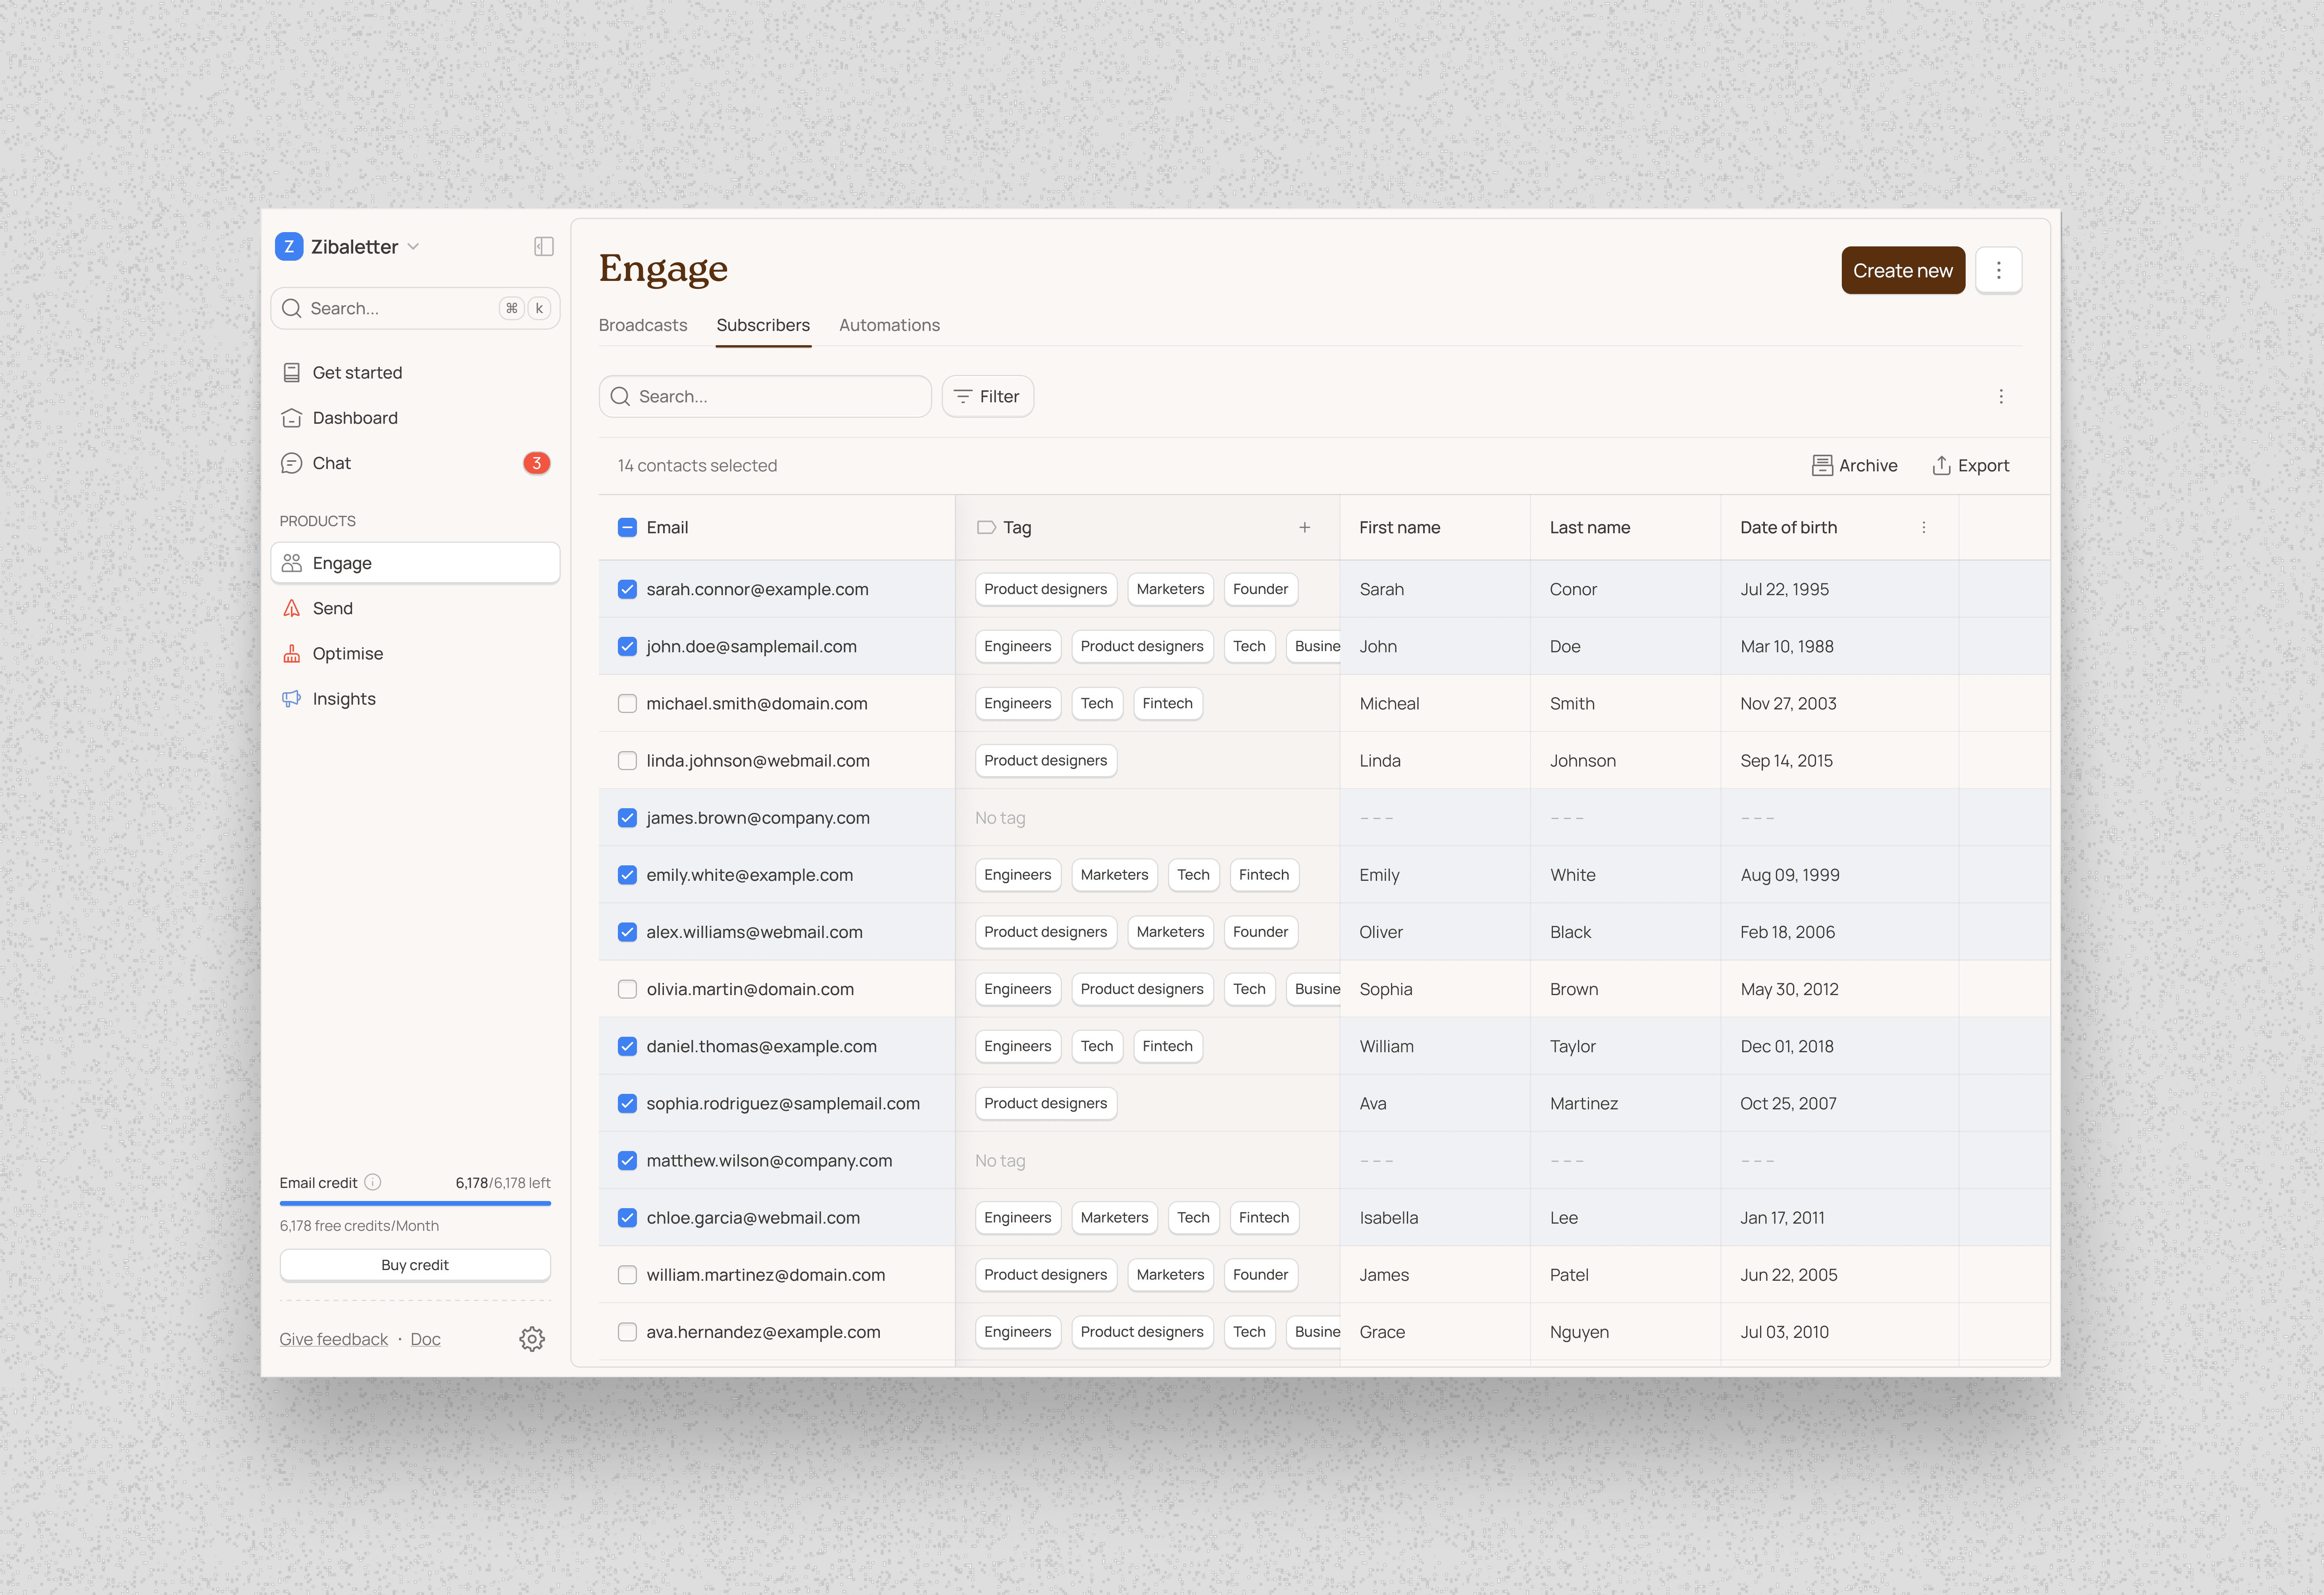The height and width of the screenshot is (1595, 2324).
Task: Open the Doc link
Action: (x=425, y=1339)
